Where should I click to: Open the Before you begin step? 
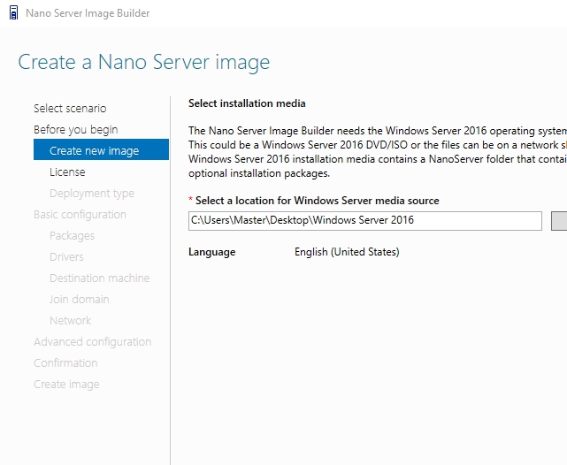[x=75, y=130]
